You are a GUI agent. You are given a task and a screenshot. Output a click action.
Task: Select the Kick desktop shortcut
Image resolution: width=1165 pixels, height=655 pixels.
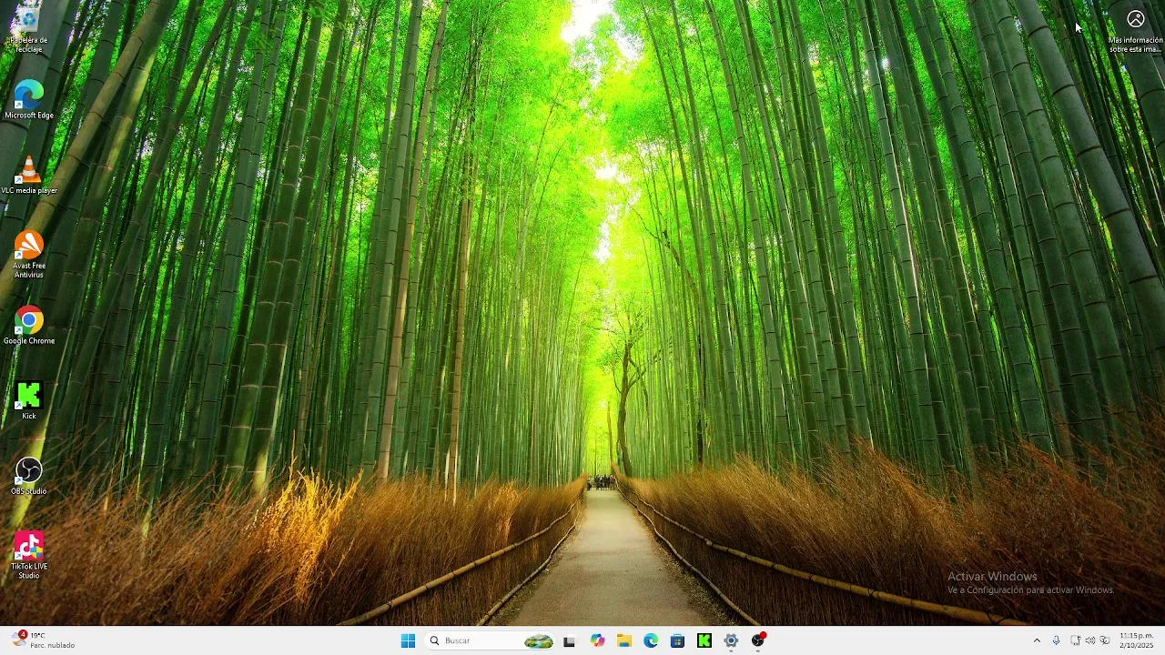coord(28,401)
